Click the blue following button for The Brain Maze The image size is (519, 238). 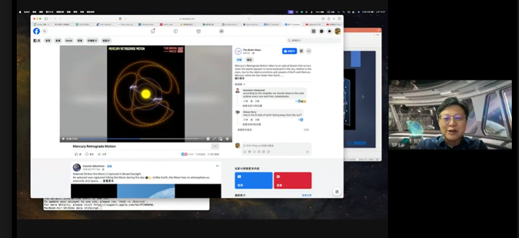tap(289, 51)
